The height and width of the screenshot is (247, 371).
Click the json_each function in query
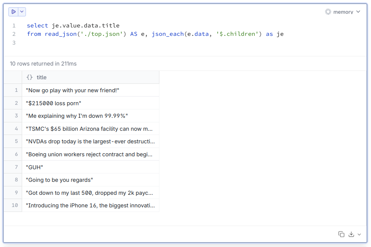pyautogui.click(x=167, y=34)
